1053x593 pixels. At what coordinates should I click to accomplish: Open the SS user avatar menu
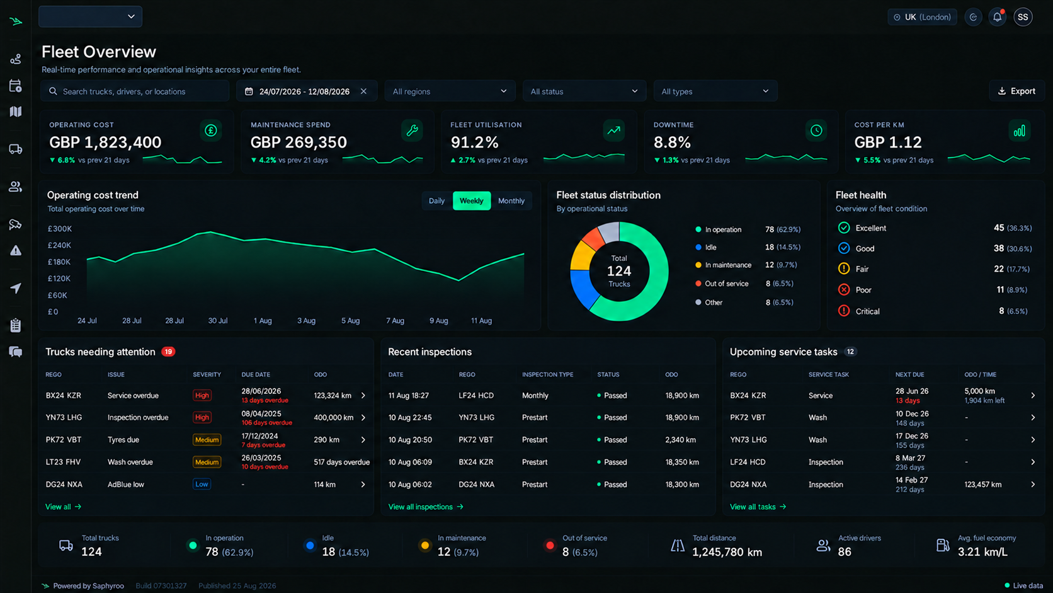(1023, 17)
